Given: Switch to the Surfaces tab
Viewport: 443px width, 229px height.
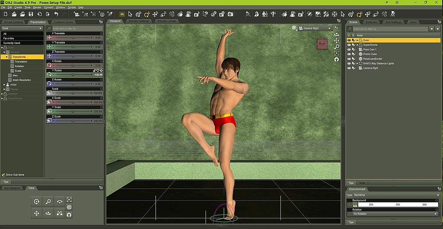Looking at the screenshot, I should [371, 22].
